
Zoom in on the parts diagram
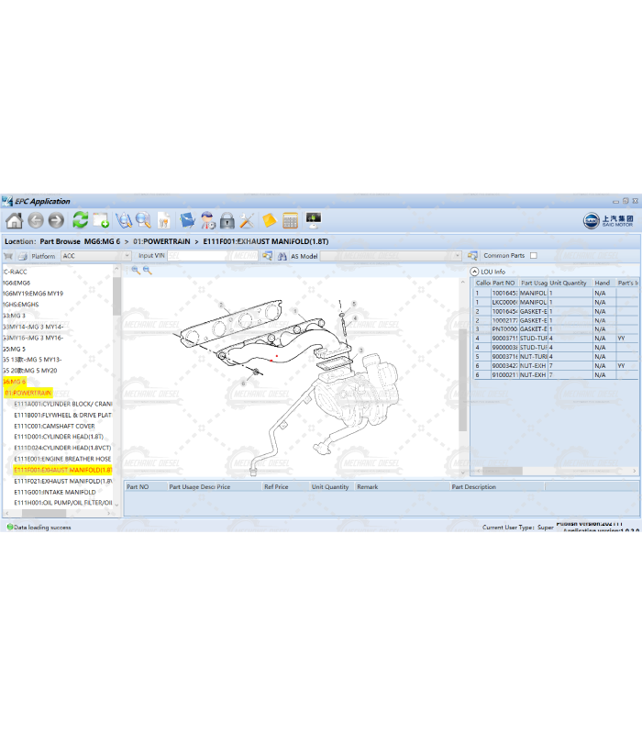pos(136,271)
